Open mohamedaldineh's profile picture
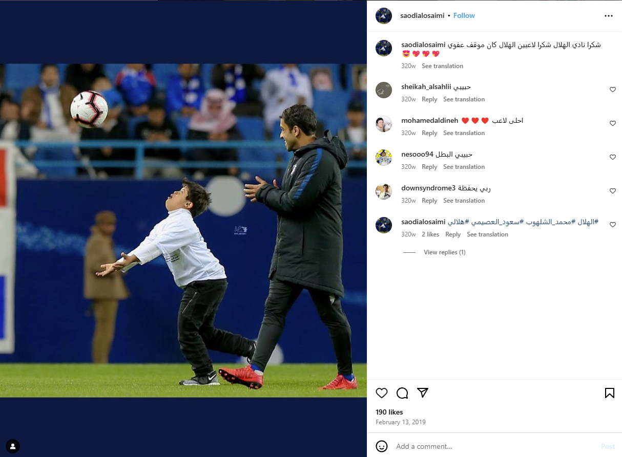 click(384, 124)
